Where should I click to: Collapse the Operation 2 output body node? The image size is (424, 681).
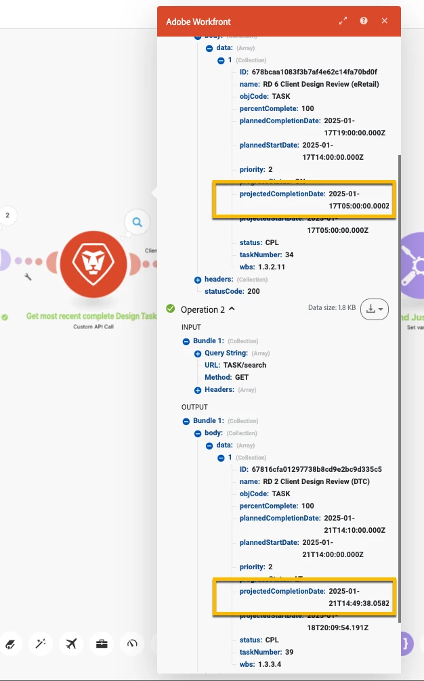coord(198,433)
